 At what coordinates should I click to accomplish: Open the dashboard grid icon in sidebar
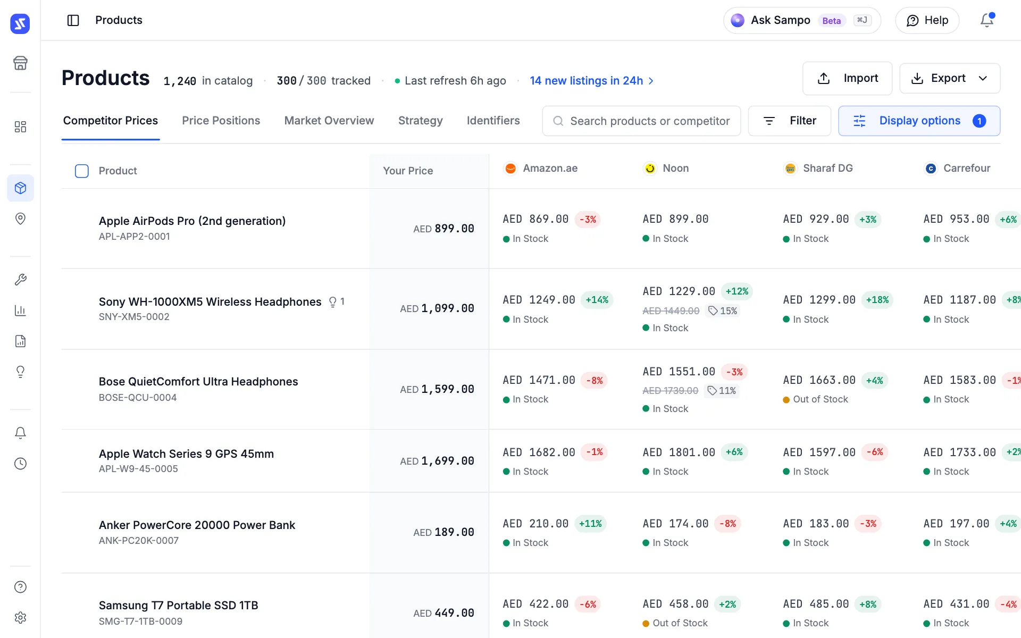pyautogui.click(x=20, y=127)
